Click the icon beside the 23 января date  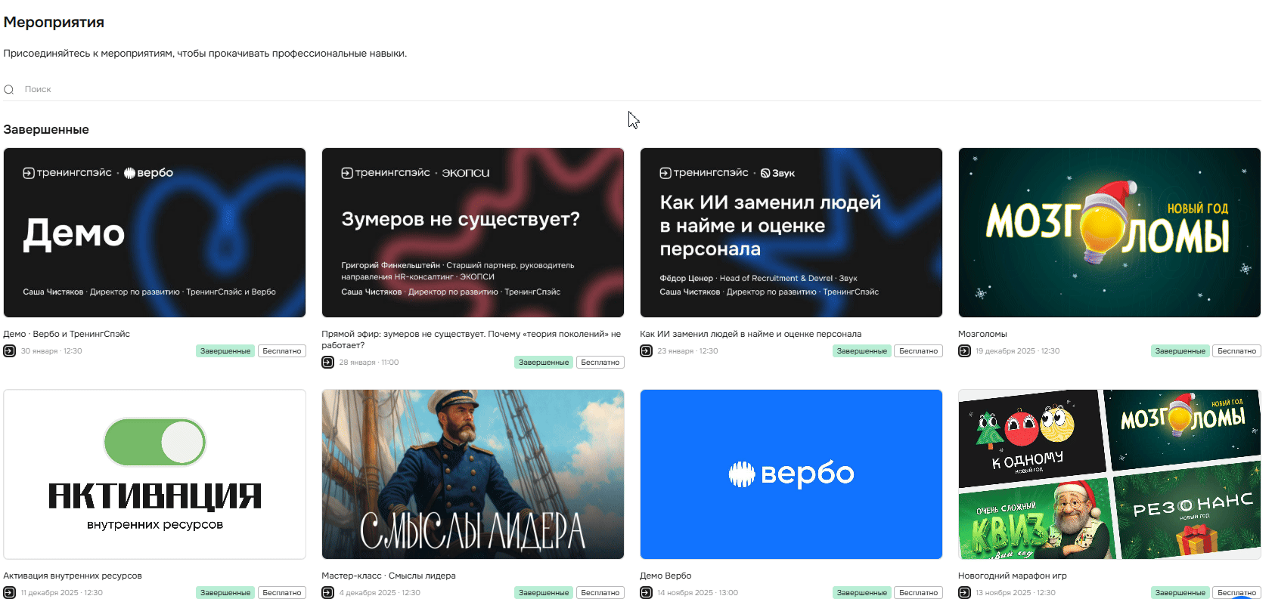(647, 350)
